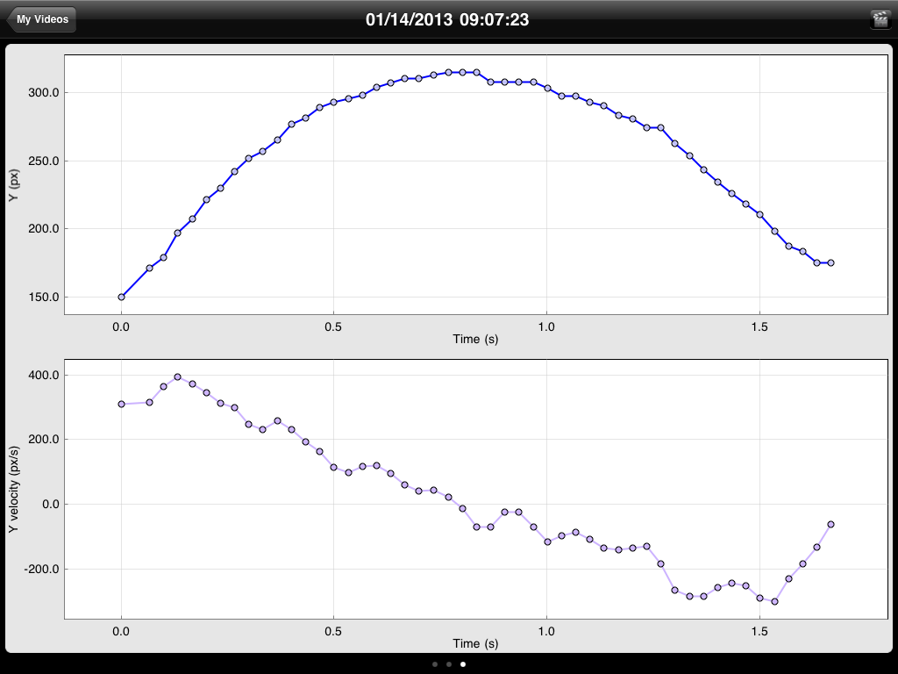The image size is (898, 674).
Task: Tap the 0.5 time tick under the bottom graph
Action: click(333, 632)
